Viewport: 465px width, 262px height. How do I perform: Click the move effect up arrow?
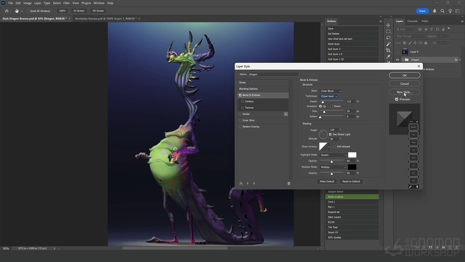pyautogui.click(x=248, y=184)
